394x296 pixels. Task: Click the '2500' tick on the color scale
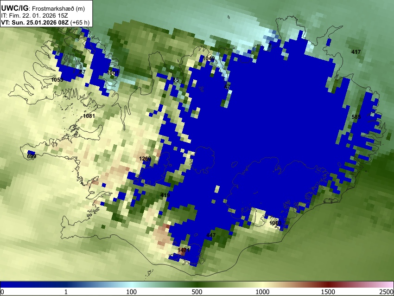tap(387, 292)
